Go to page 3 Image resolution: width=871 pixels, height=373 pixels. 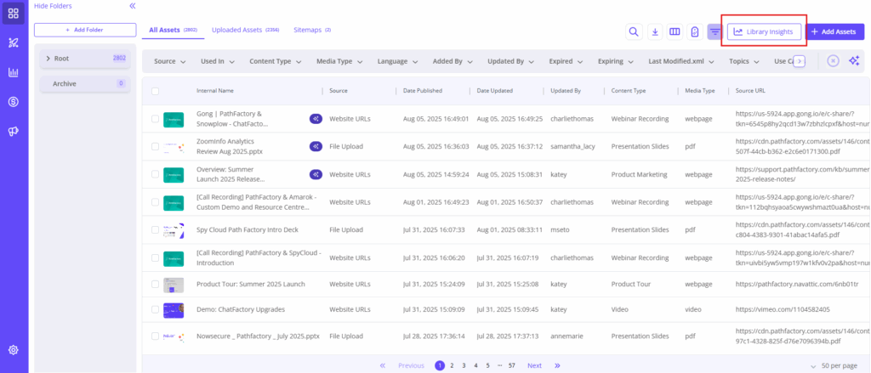[x=464, y=366]
